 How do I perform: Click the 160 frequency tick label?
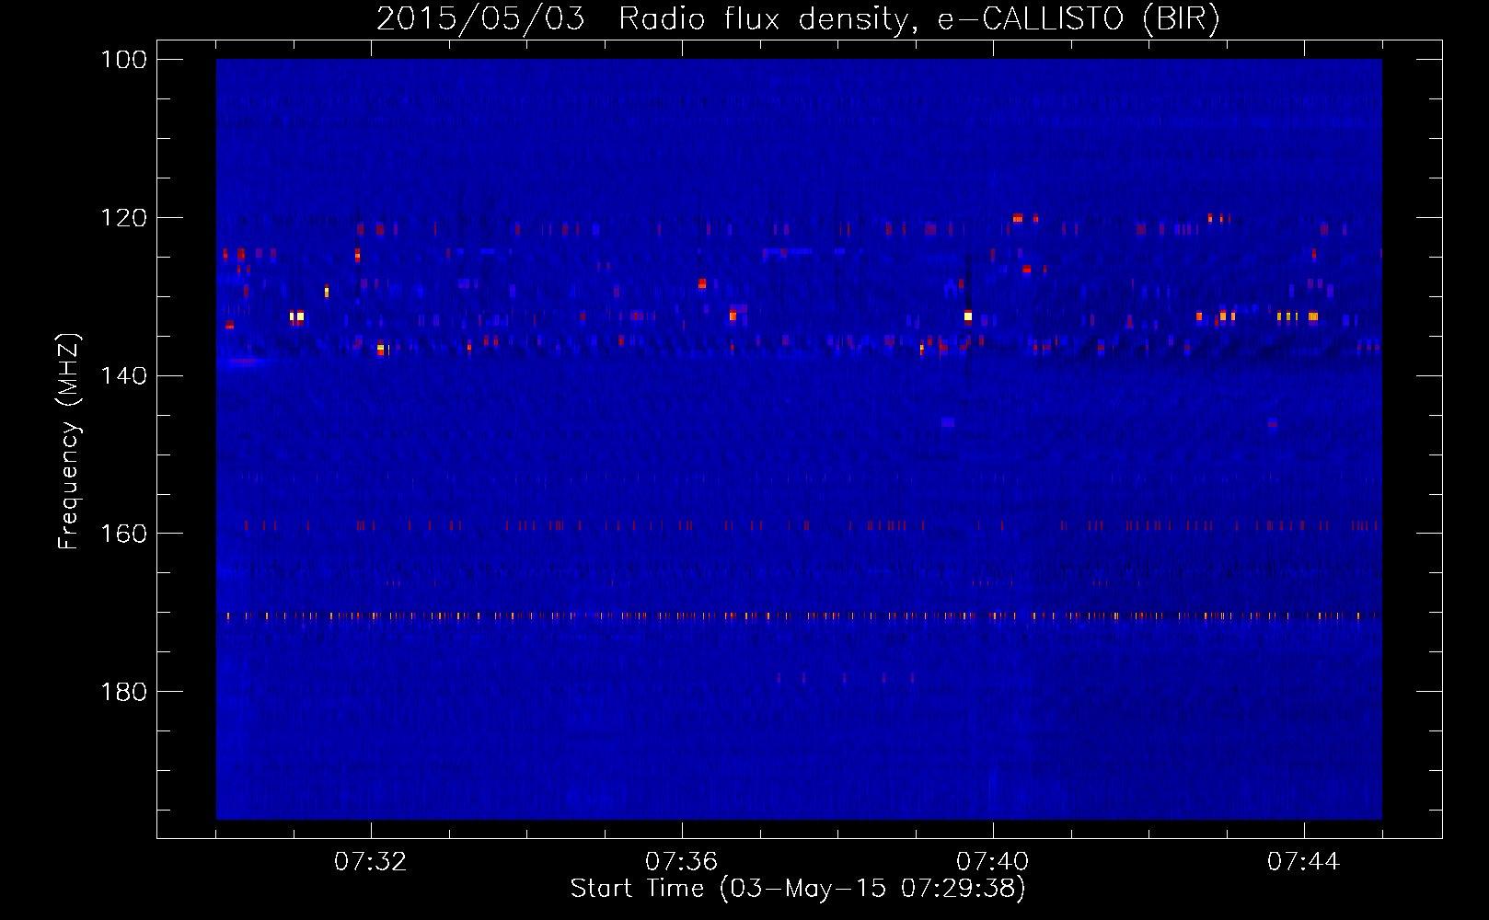[x=122, y=534]
